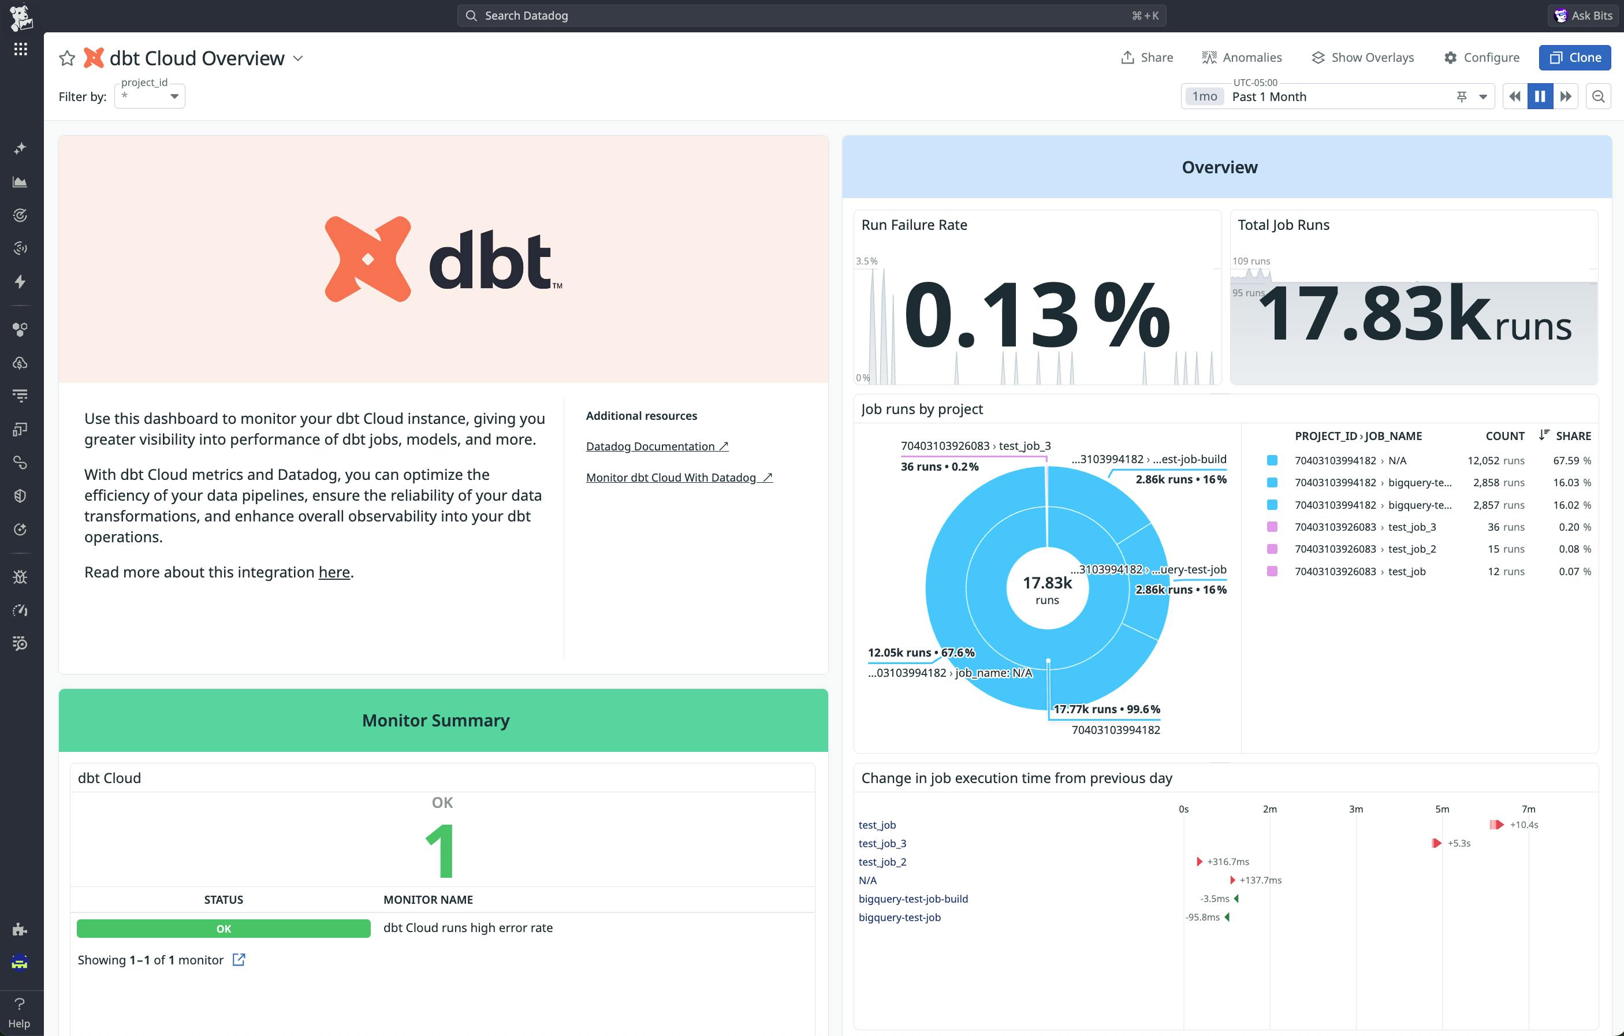Open the Metrics chart icon in the sidebar

pyautogui.click(x=20, y=181)
